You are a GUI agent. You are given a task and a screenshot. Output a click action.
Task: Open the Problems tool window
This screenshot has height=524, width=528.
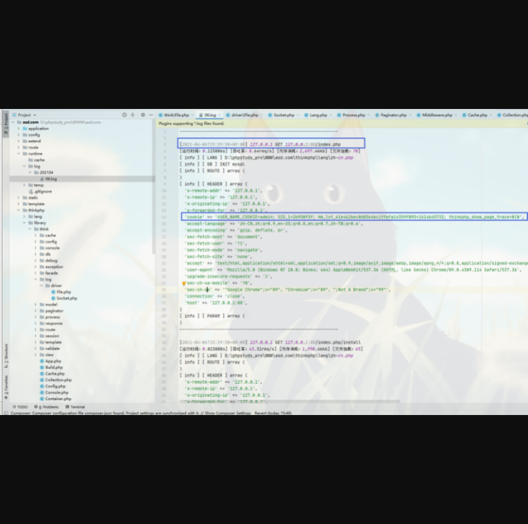tap(49, 407)
